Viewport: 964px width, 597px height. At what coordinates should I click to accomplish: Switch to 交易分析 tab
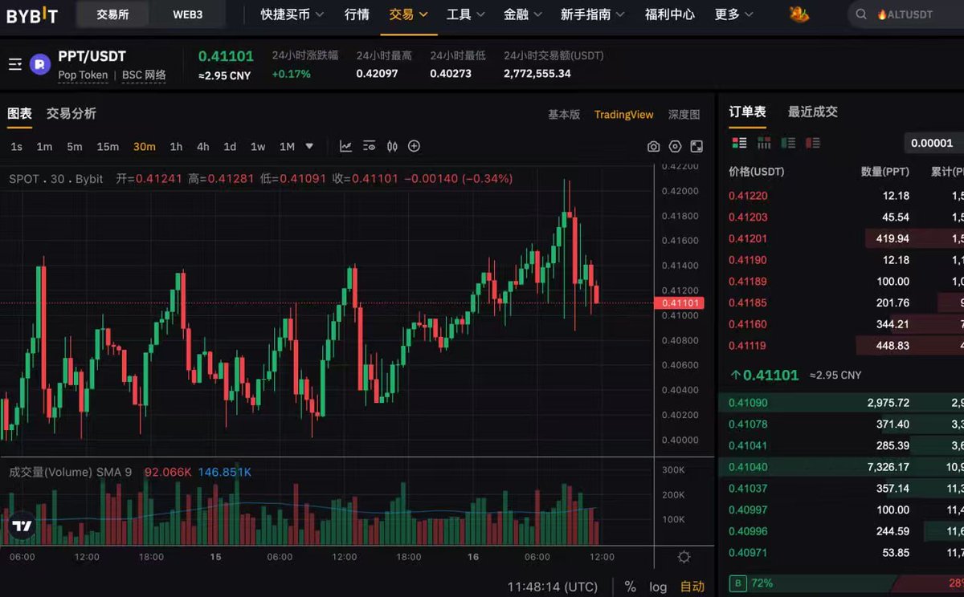(71, 114)
